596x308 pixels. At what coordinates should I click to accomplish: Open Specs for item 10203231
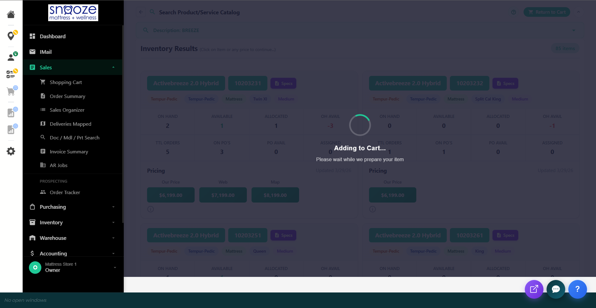point(283,83)
